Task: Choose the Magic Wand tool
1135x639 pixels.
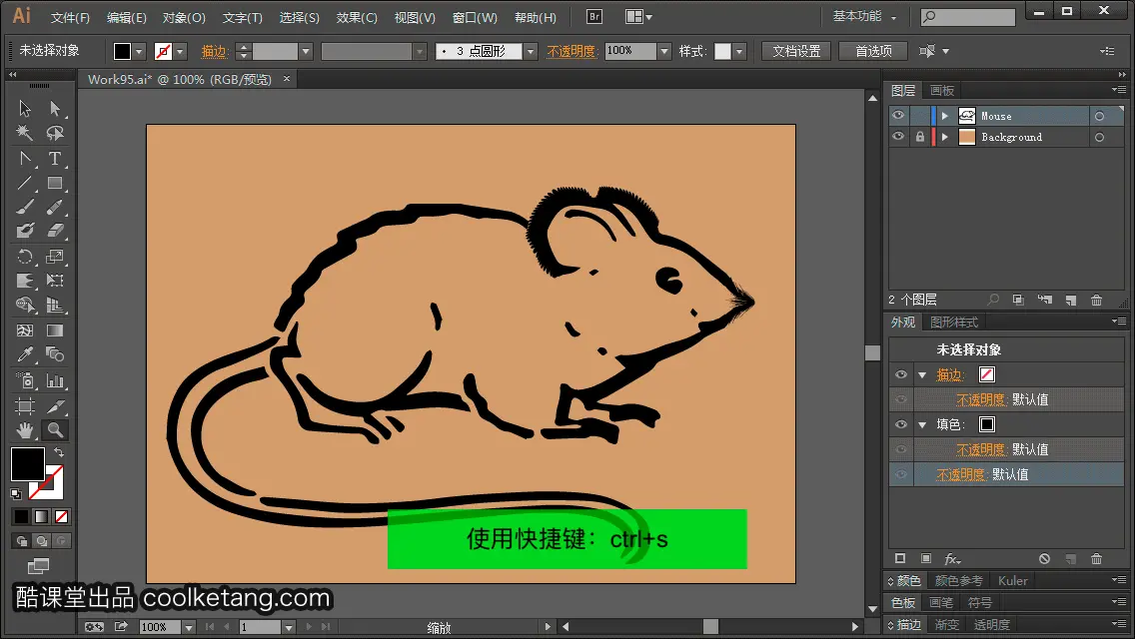Action: pyautogui.click(x=25, y=133)
